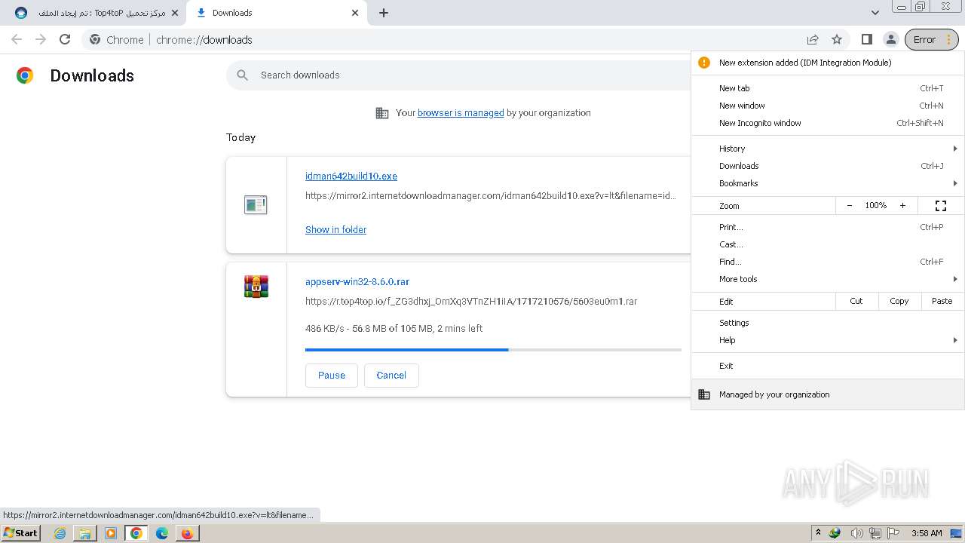This screenshot has height=543, width=965.
Task: Reload the Downloads page
Action: (65, 39)
